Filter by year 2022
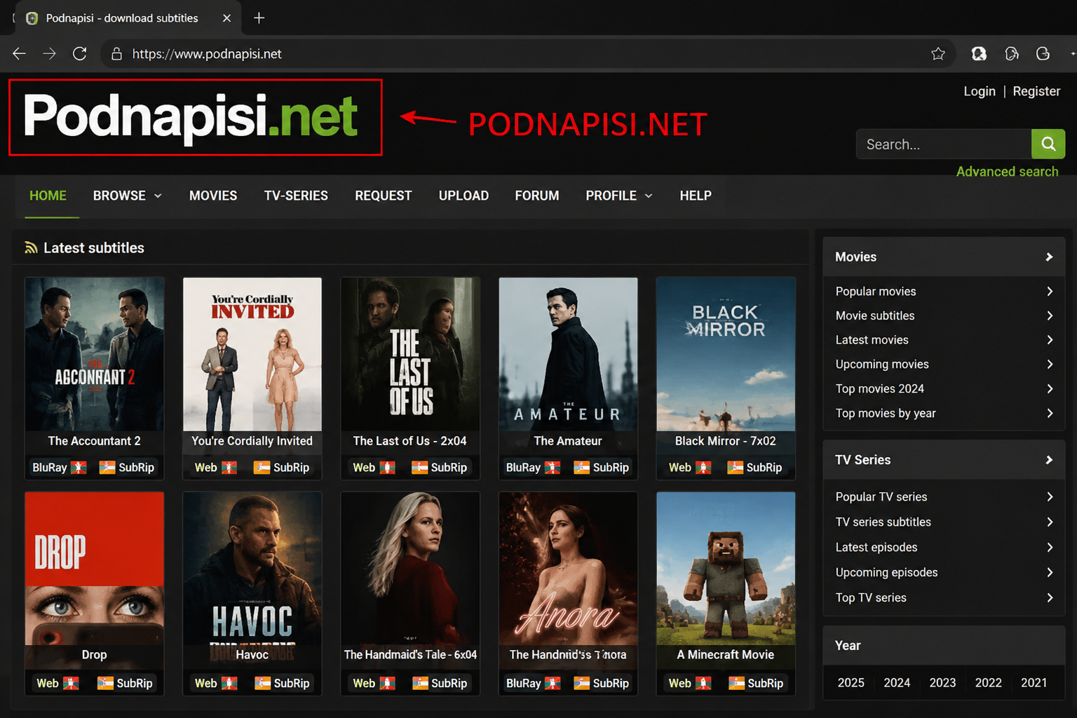 coord(989,683)
